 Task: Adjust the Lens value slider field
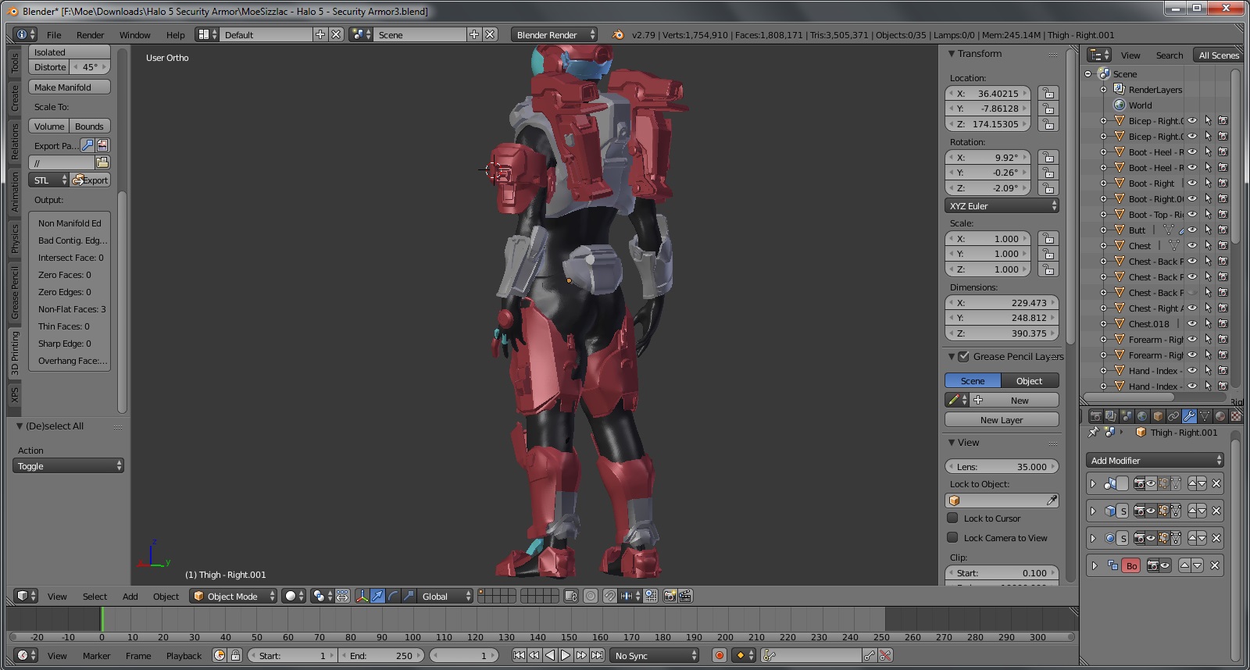click(x=1002, y=466)
